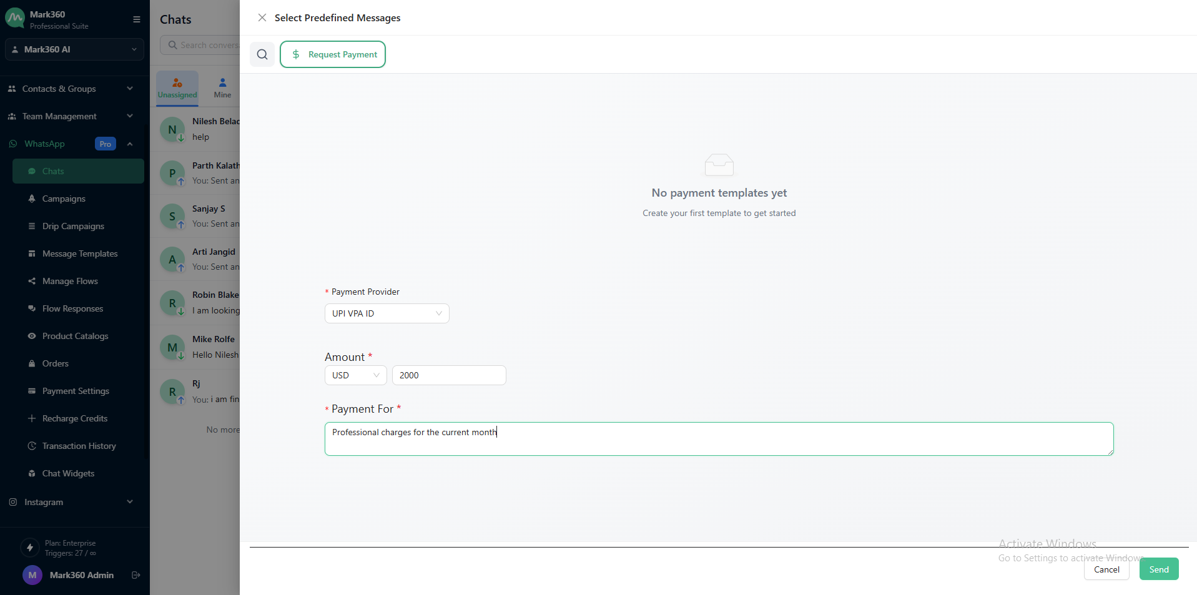
Task: Select the Request Payment tab
Action: (x=333, y=54)
